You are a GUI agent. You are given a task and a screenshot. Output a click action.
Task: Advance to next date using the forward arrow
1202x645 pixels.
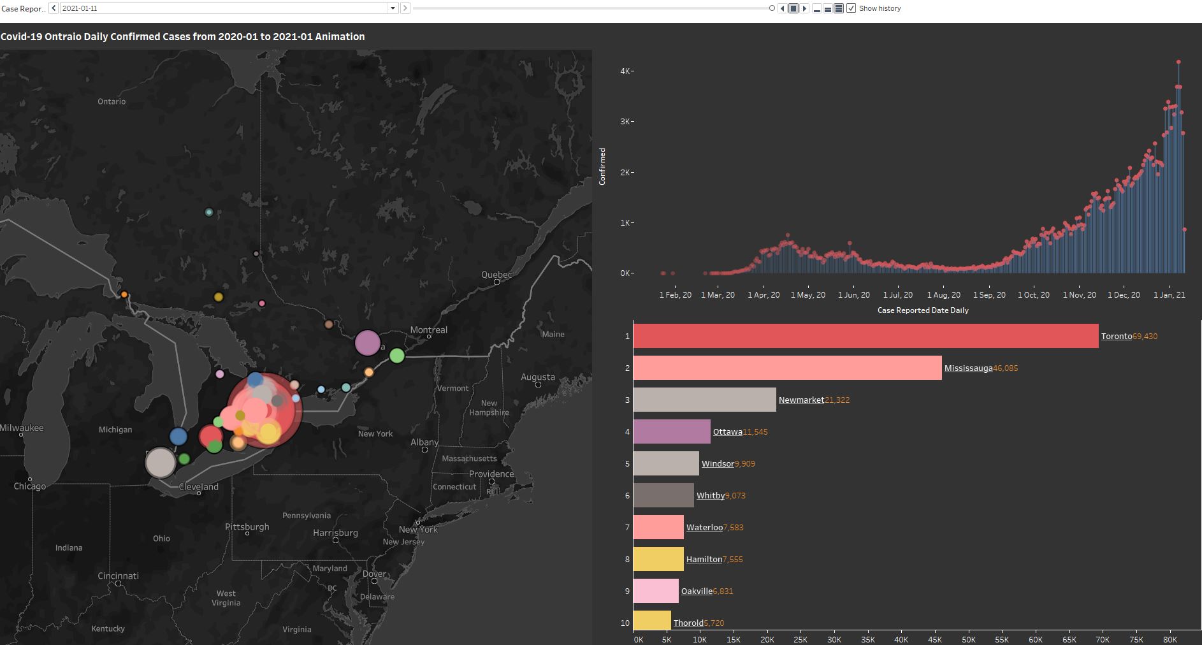click(406, 8)
